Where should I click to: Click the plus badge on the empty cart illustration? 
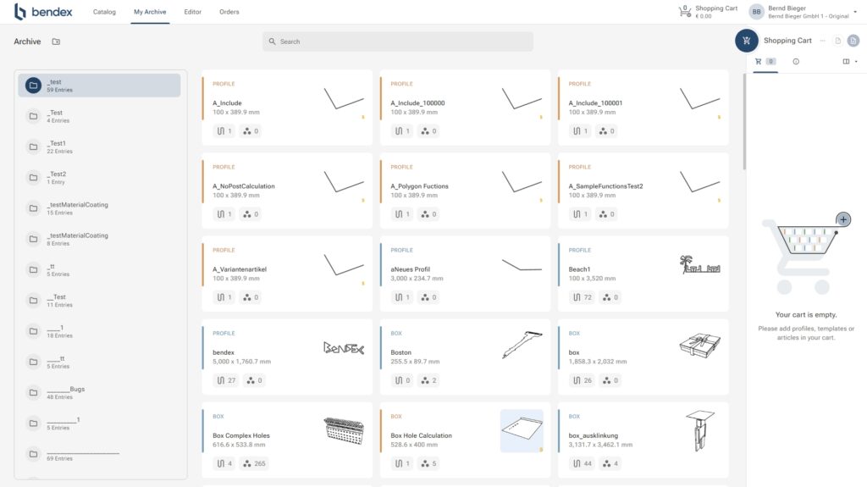pyautogui.click(x=843, y=219)
